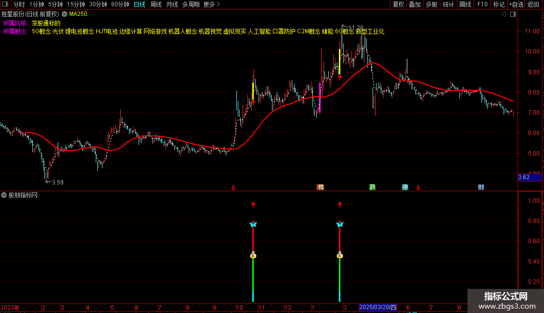Click the green 跌 event marker
The width and height of the screenshot is (544, 313).
point(372,187)
